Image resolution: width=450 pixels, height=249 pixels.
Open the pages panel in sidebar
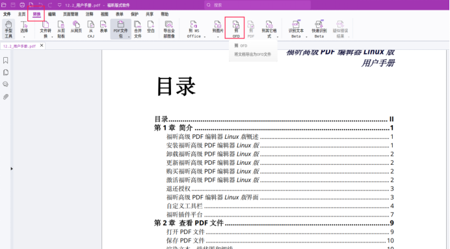(x=5, y=73)
